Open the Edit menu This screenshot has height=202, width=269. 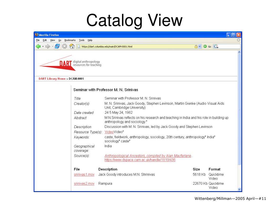pos(45,40)
